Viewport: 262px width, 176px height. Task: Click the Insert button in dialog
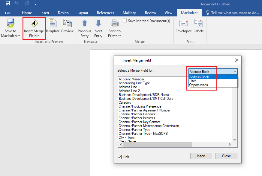(201, 156)
